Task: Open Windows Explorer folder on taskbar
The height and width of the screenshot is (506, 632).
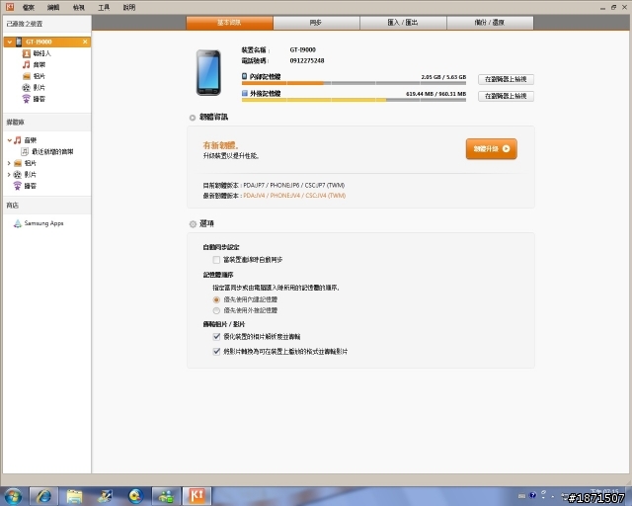Action: click(74, 496)
